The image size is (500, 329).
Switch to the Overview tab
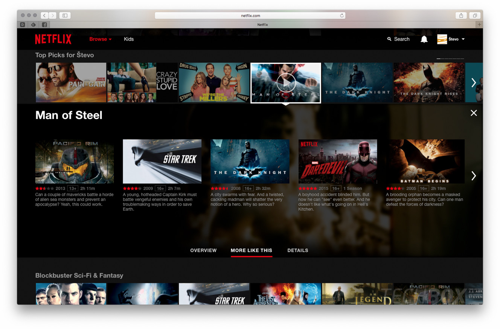(203, 250)
